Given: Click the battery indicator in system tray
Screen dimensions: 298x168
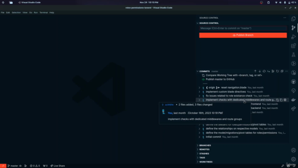Looking at the screenshot, I should pos(292,2).
